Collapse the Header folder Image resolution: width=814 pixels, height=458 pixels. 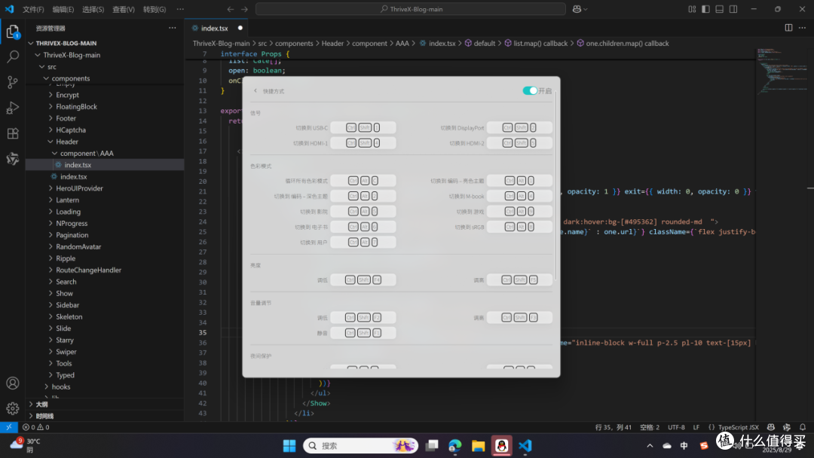67,142
